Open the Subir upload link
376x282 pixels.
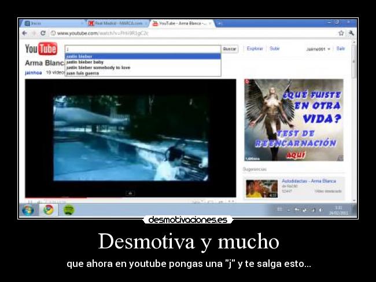point(275,49)
